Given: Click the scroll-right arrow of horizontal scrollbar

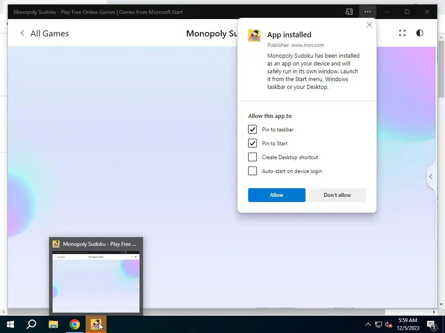Looking at the screenshot, I should (x=434, y=312).
